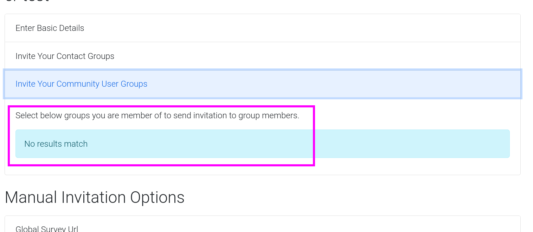
Task: Expand the "Global Survey Url" section
Action: click(x=47, y=229)
